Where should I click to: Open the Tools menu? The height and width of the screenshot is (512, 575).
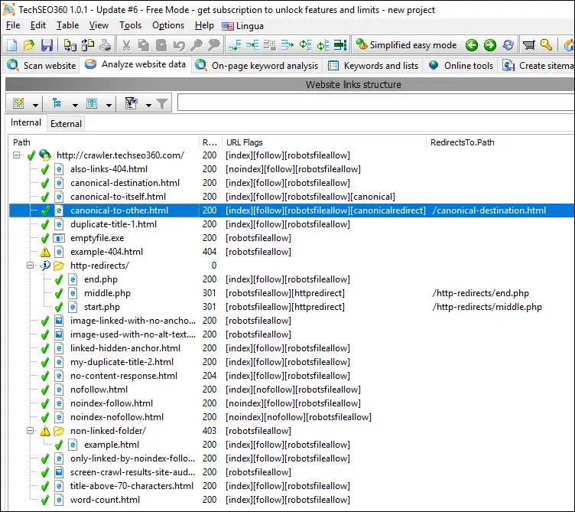(x=130, y=25)
